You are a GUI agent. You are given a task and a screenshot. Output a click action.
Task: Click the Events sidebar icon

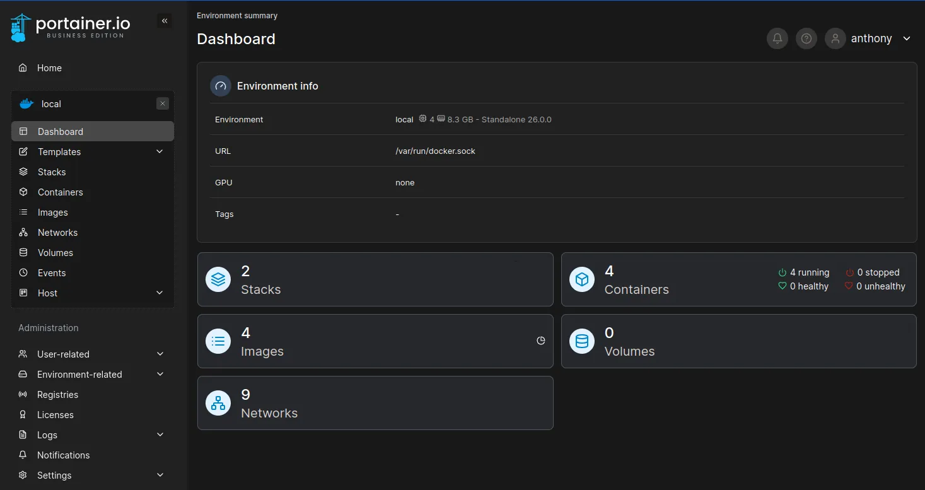click(24, 272)
